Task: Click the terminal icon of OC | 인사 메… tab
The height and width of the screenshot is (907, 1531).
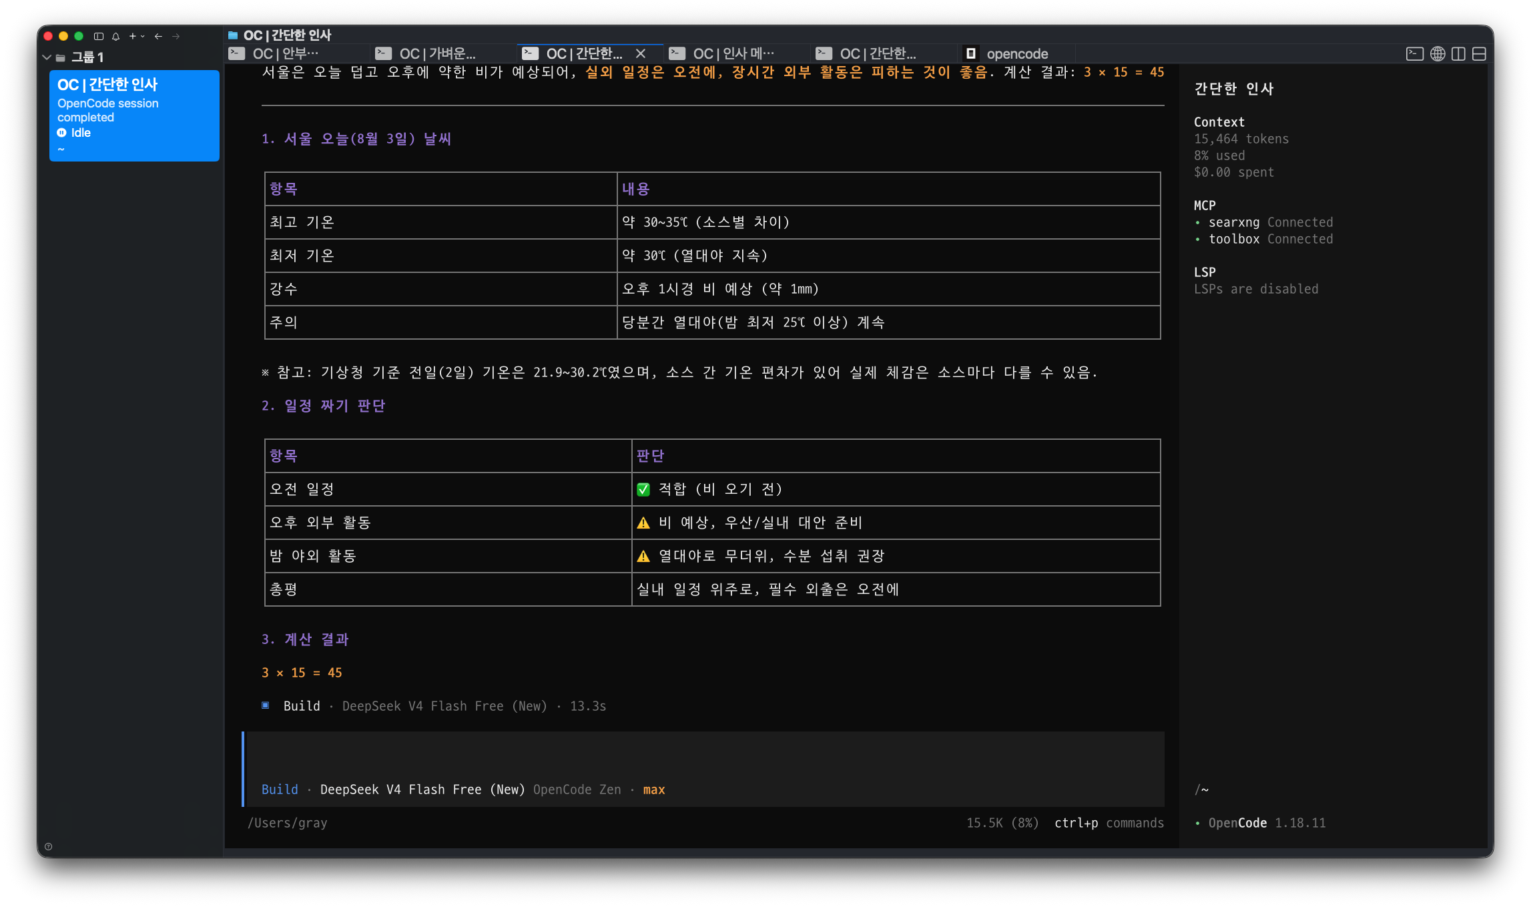Action: [677, 53]
